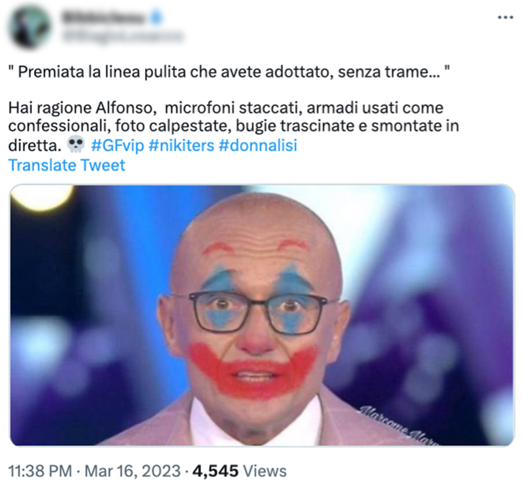Viewport: 523px width, 484px height.
Task: Click the 4,545 view count number
Action: tap(215, 470)
